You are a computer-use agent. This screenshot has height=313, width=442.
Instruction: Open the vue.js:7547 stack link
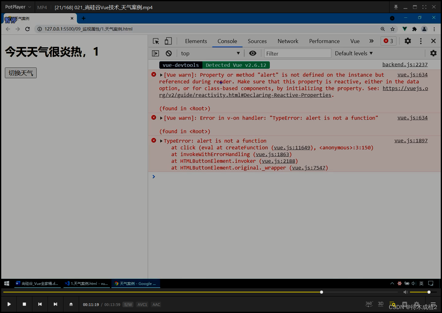tap(309, 168)
